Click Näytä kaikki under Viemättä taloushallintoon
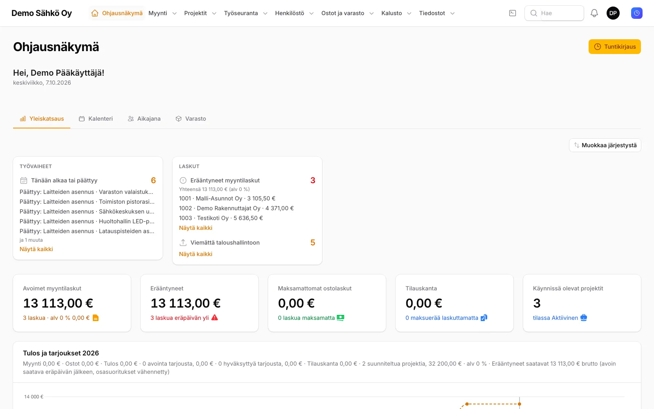The image size is (654, 409). 196,254
